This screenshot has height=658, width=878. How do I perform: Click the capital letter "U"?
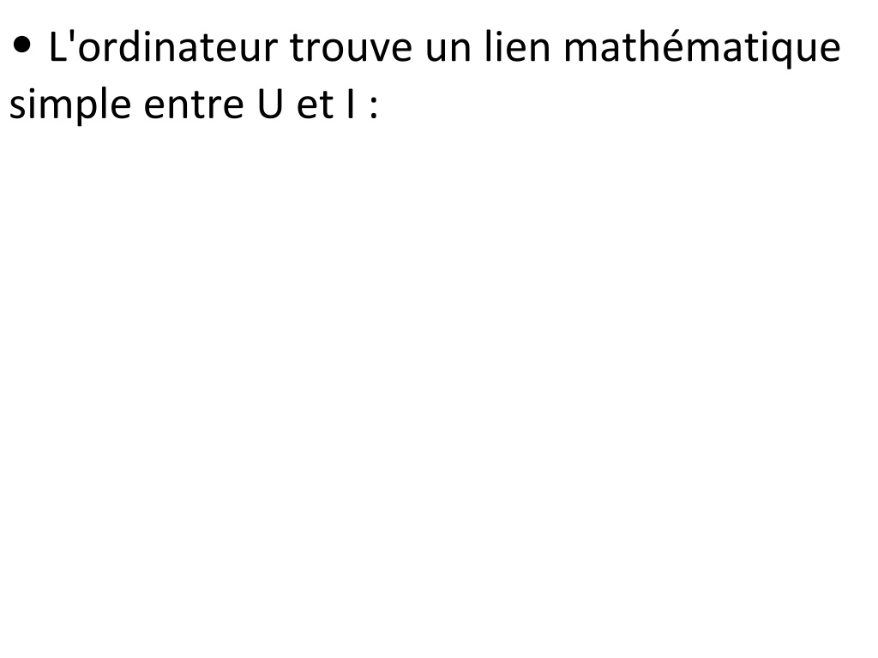[x=270, y=104]
